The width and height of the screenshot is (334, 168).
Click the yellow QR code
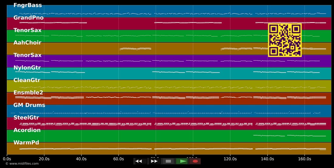285,40
